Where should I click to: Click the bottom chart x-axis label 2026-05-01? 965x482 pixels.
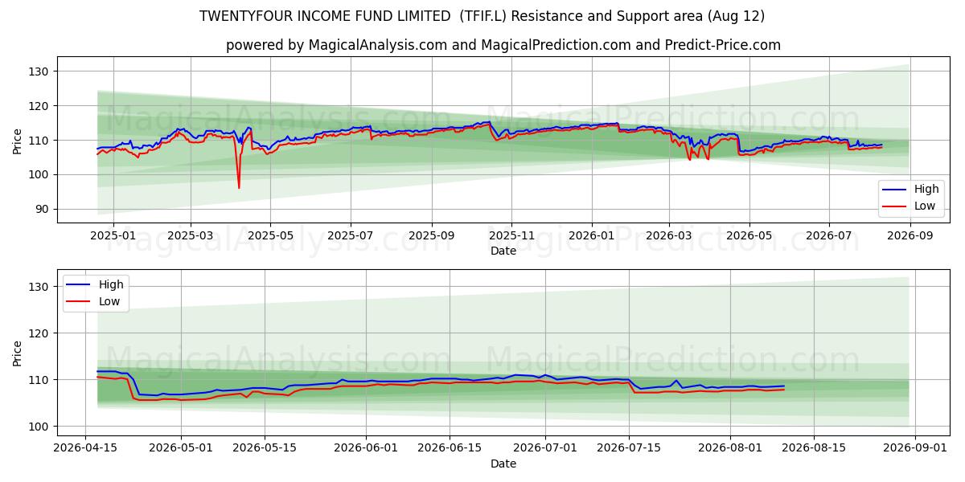coord(182,449)
